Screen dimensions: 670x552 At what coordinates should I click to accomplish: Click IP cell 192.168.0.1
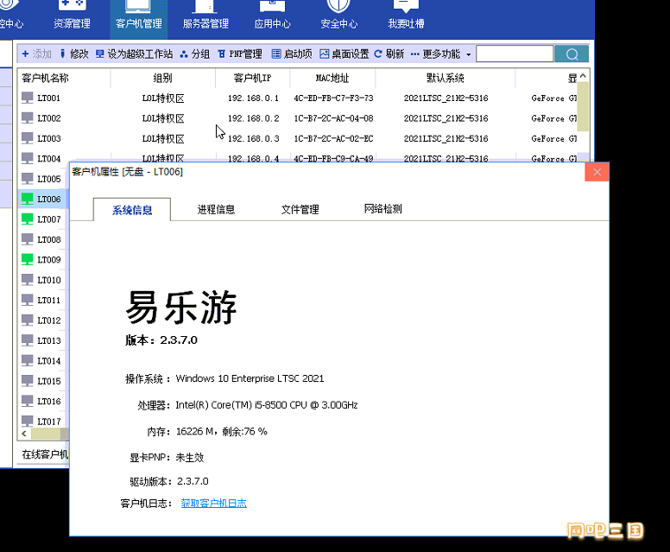253,98
